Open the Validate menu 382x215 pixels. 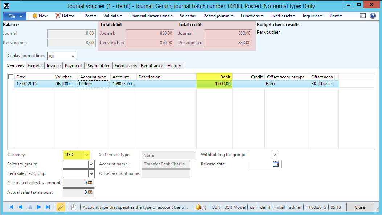point(112,16)
